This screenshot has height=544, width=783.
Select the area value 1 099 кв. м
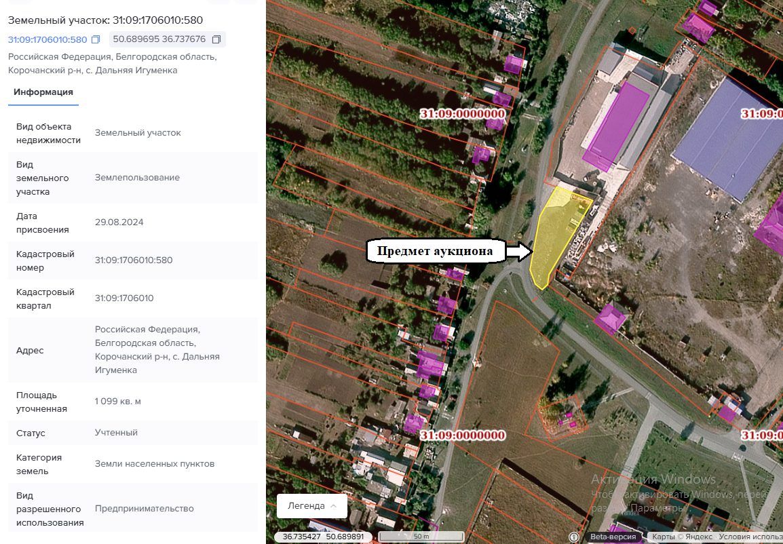pos(118,402)
